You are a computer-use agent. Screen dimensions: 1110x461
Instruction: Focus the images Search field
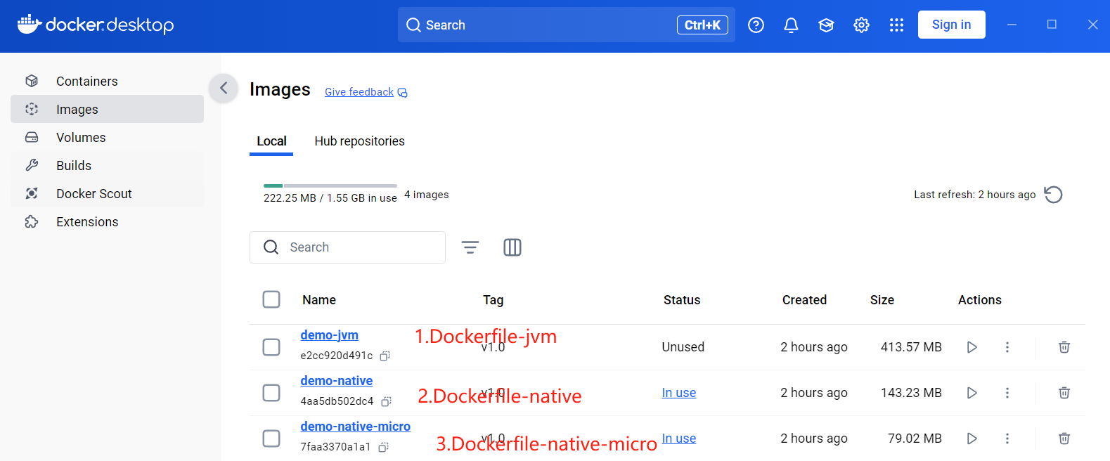pos(347,247)
